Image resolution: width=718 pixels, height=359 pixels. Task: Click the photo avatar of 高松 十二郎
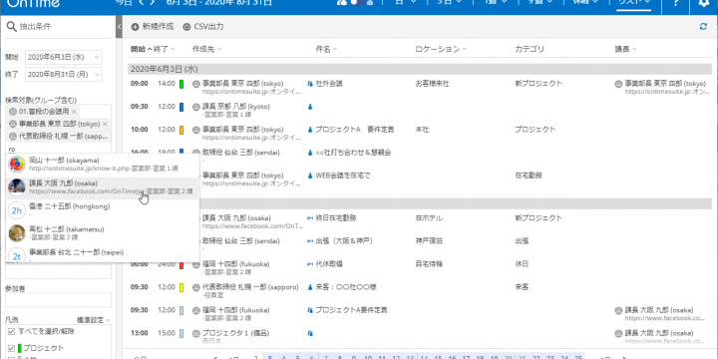point(17,233)
